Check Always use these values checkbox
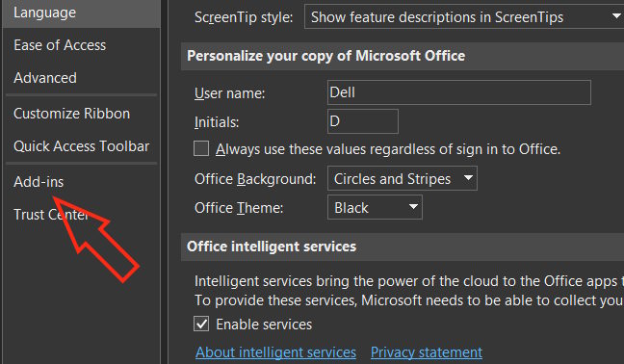Image resolution: width=624 pixels, height=364 pixels. coord(201,149)
